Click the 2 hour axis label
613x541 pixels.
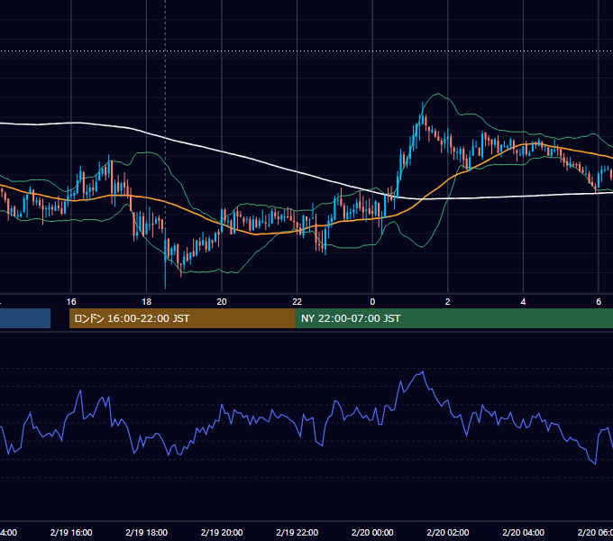point(448,302)
